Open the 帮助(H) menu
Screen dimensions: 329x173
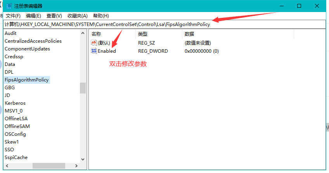(101, 16)
